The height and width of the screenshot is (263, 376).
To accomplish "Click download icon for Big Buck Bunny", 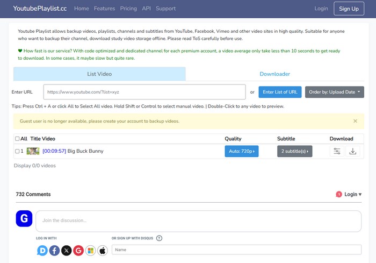I will [353, 151].
